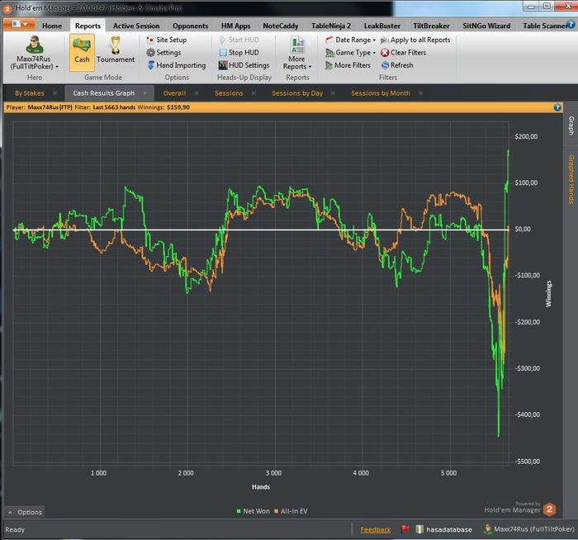Viewport: 578px width, 540px height.
Task: Close the Cash Results Graph tab
Action: click(144, 93)
